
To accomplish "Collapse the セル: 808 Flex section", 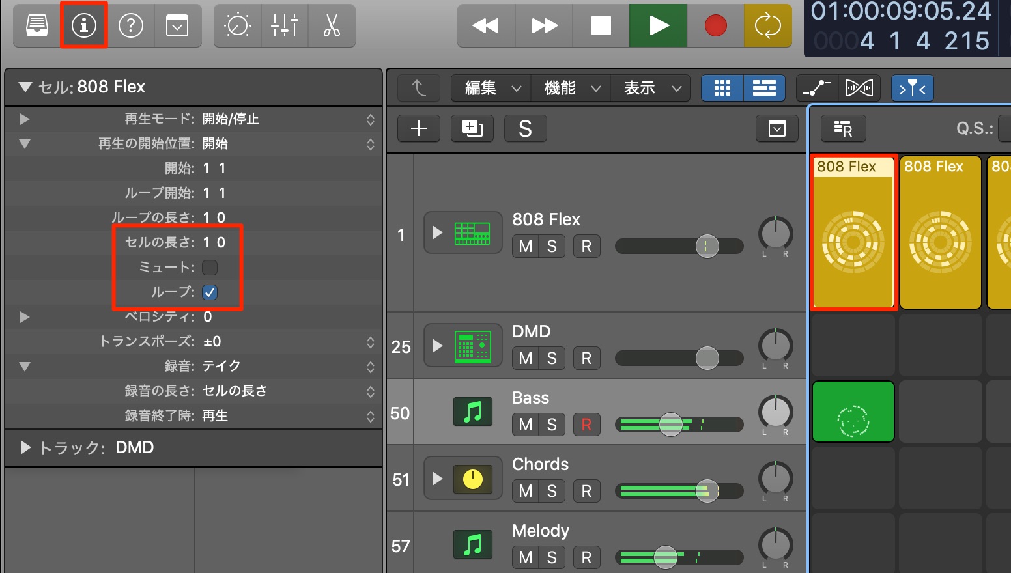I will (x=25, y=87).
